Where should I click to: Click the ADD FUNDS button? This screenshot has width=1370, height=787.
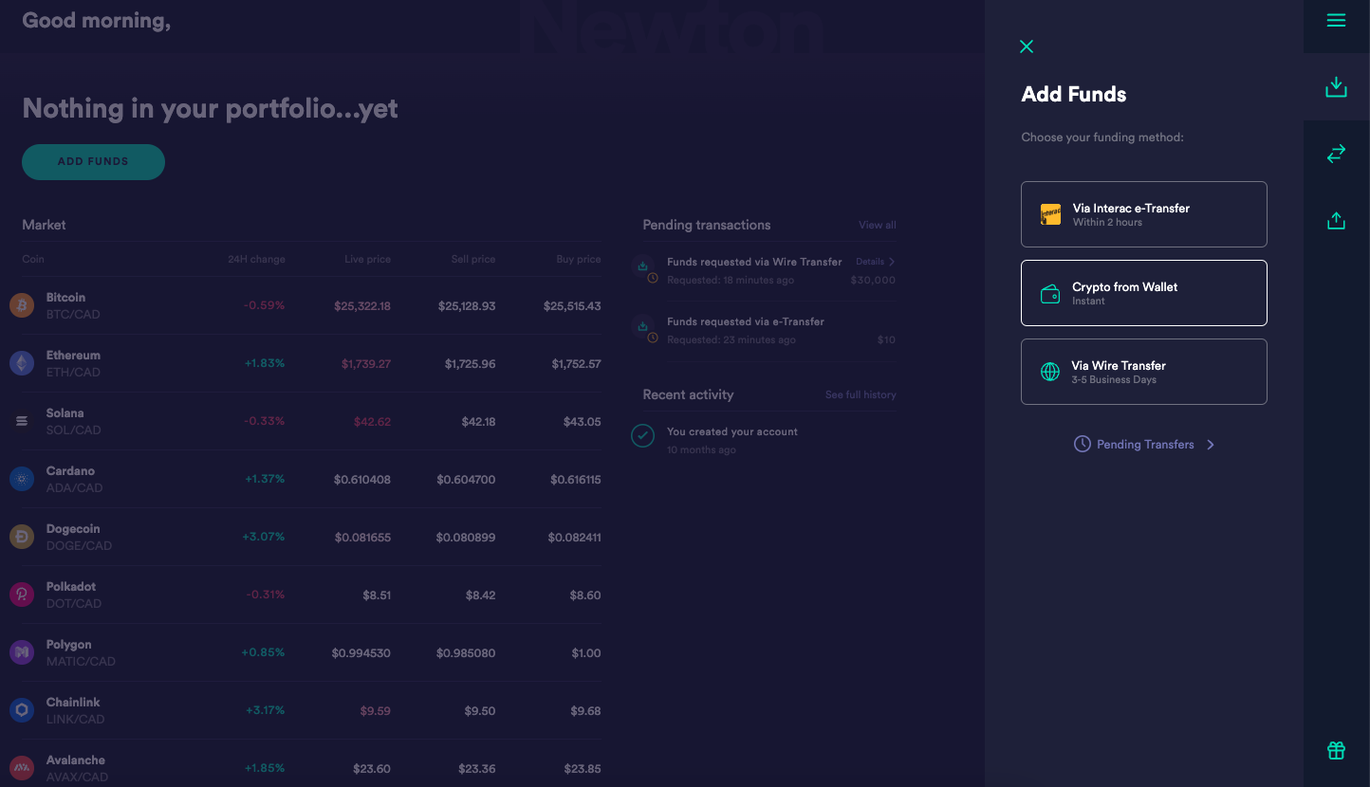pos(93,162)
